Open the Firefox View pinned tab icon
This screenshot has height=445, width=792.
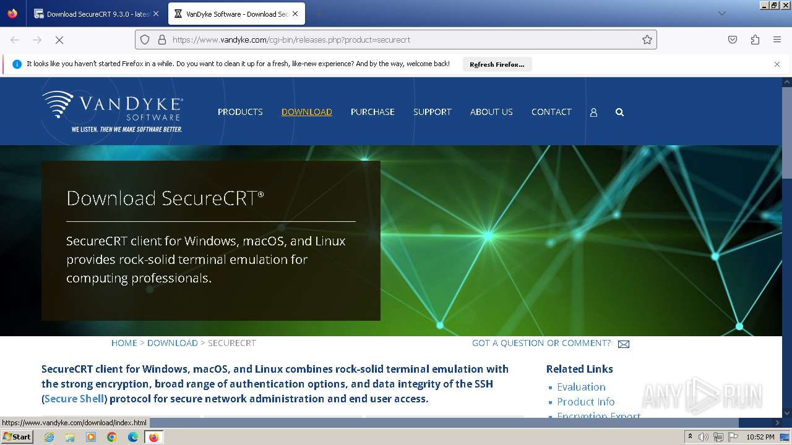point(12,14)
